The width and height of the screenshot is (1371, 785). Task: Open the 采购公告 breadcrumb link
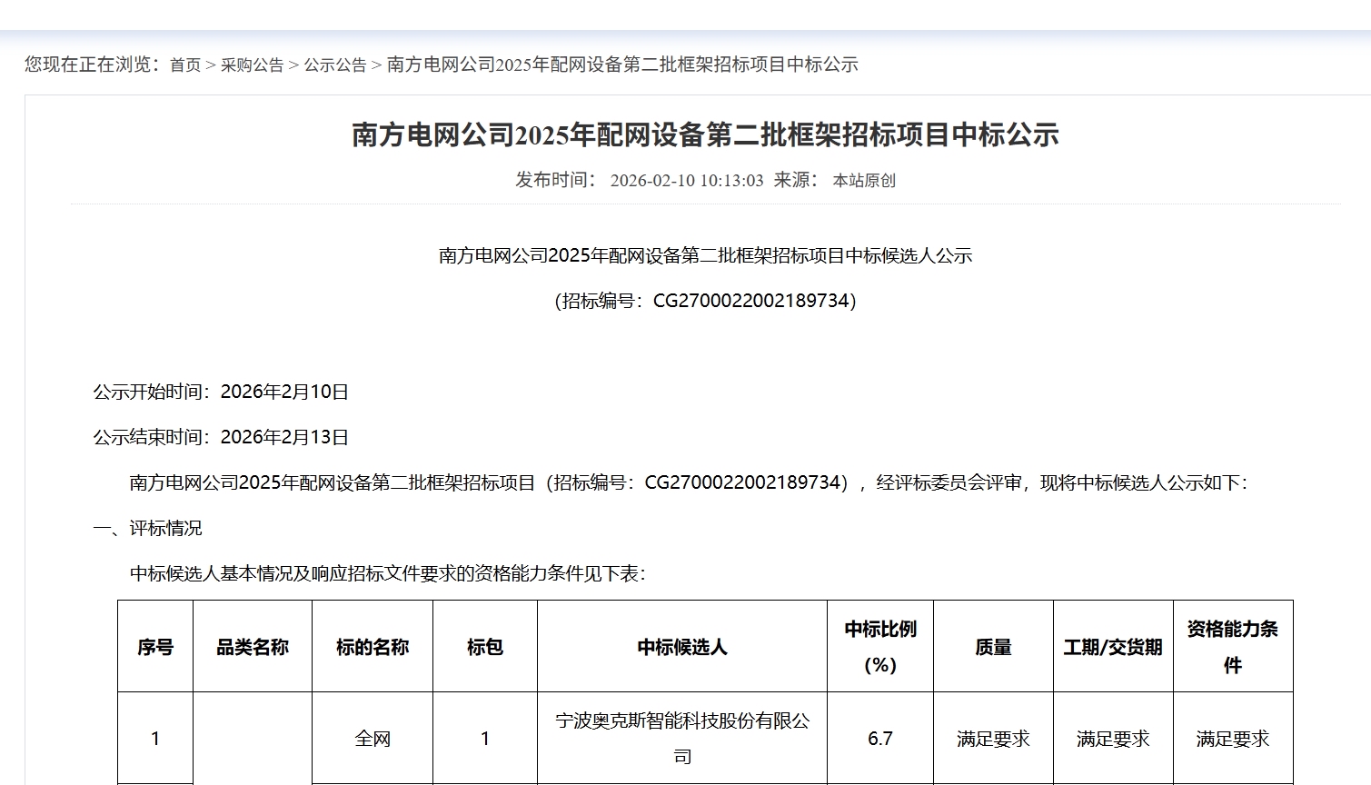click(x=253, y=65)
